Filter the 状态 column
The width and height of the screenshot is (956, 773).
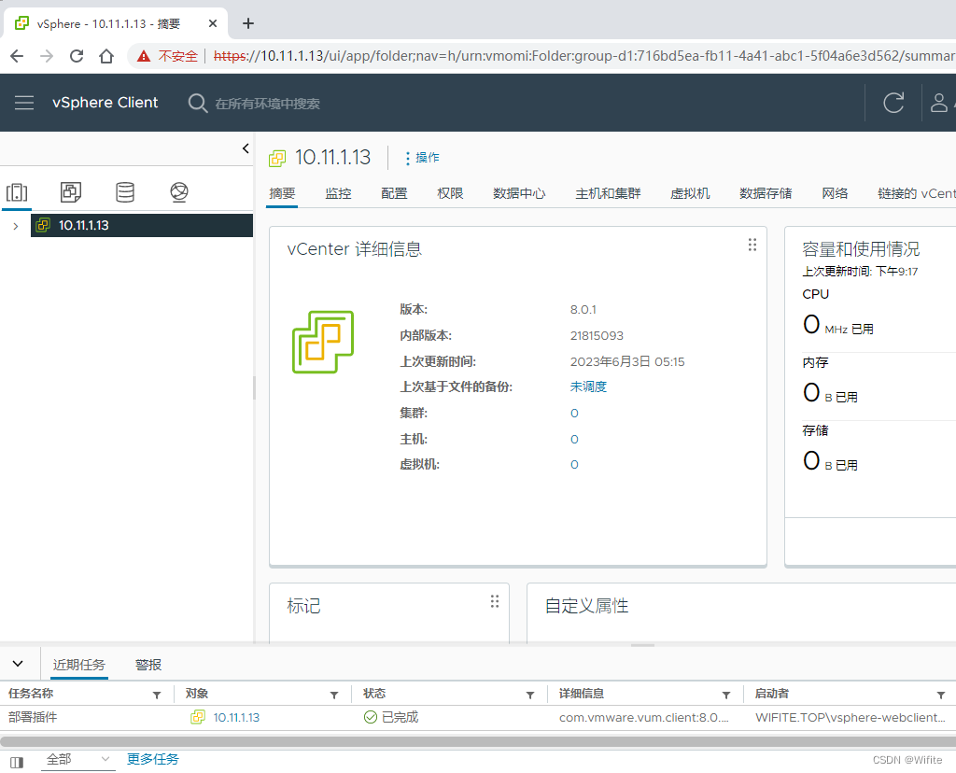point(530,695)
